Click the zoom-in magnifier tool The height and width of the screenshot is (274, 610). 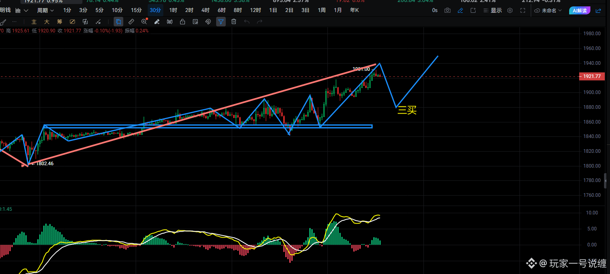pyautogui.click(x=144, y=22)
